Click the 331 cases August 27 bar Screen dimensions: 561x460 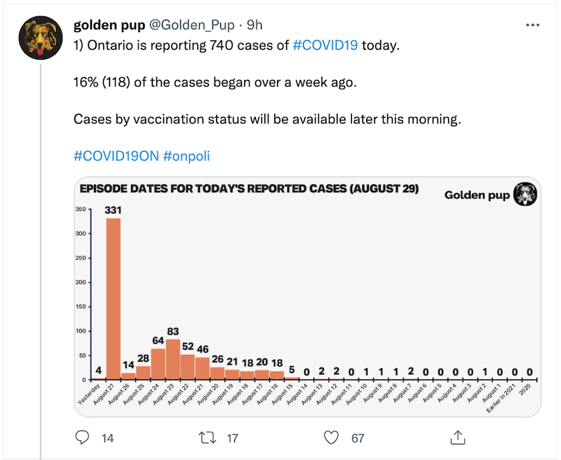coord(114,299)
